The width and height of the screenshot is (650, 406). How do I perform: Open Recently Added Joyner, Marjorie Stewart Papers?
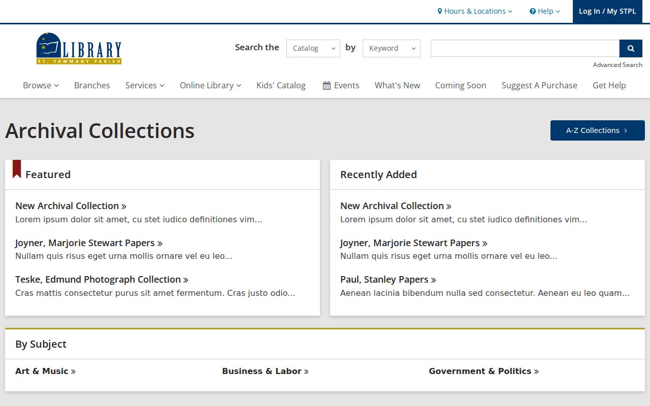[414, 243]
